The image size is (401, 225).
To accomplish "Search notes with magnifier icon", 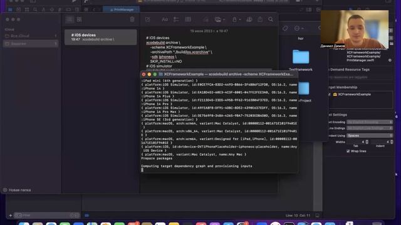I will point(271,19).
